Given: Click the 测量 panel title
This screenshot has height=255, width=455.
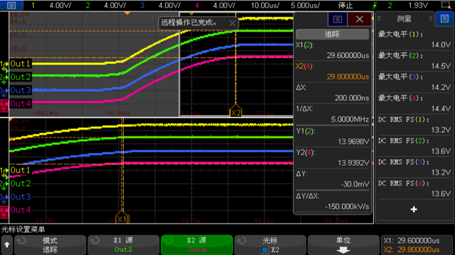Looking at the screenshot, I should pyautogui.click(x=404, y=19).
